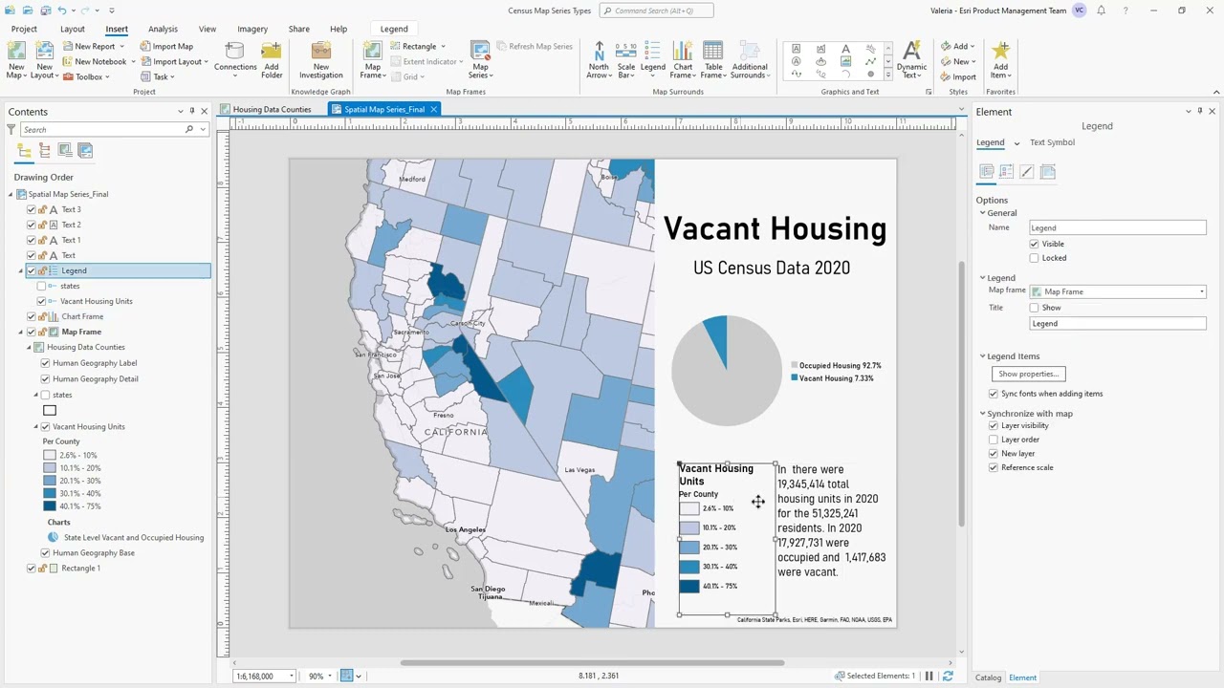Toggle Reference scale synchronization
This screenshot has height=688, width=1224.
point(994,467)
